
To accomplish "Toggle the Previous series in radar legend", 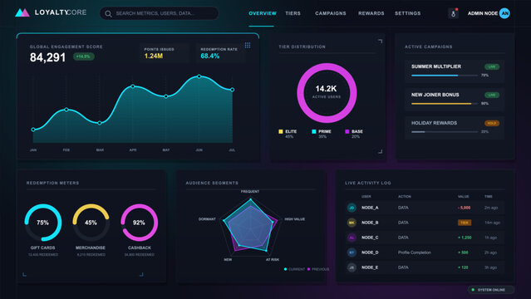I will (x=318, y=269).
